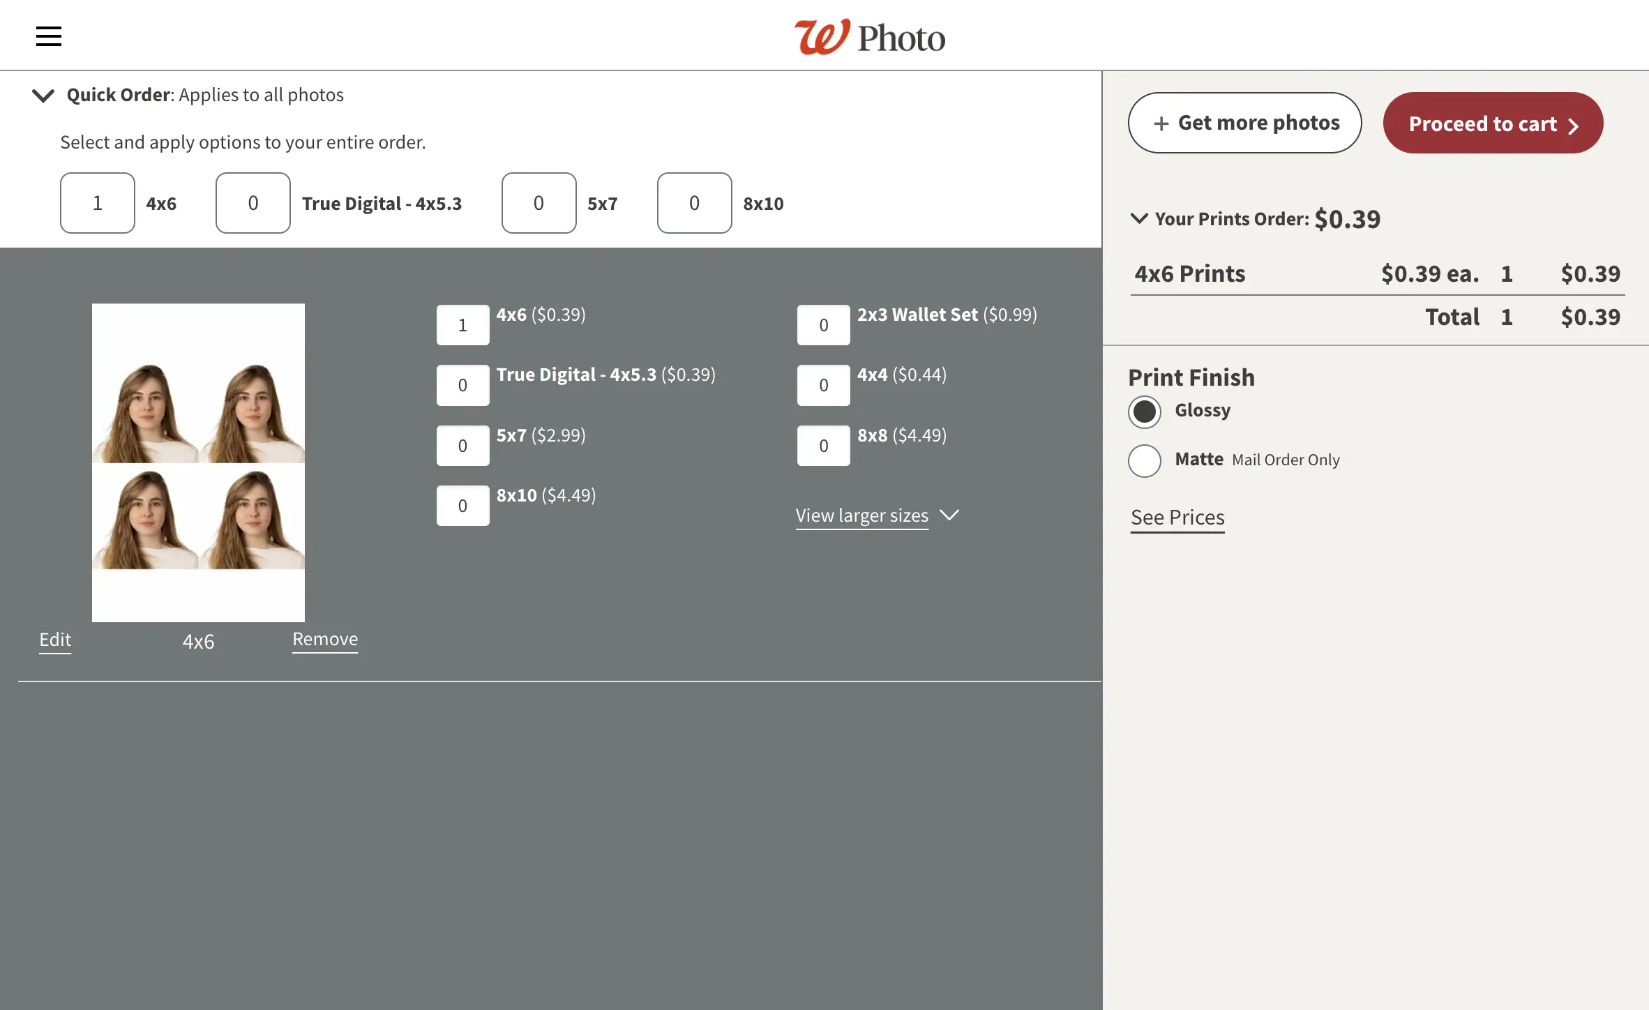This screenshot has height=1010, width=1649.
Task: Click 8x8 ($4.49) quantity box
Action: (x=824, y=446)
